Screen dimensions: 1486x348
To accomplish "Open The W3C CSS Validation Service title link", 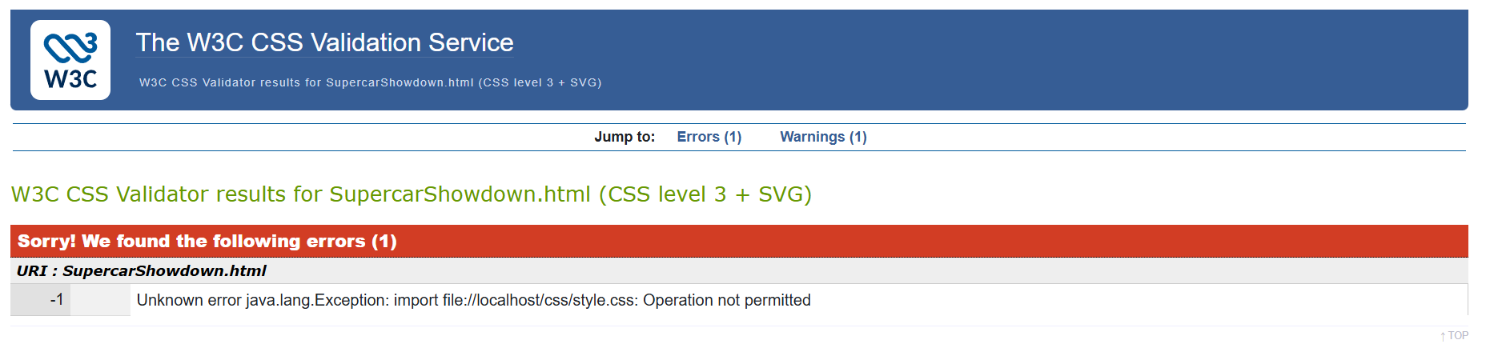I will (x=324, y=42).
